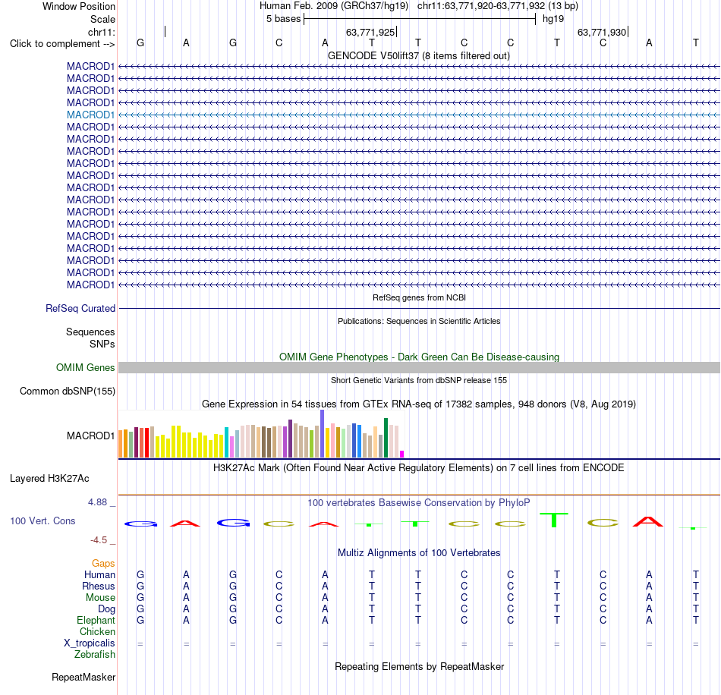Click the Sequences track label

(90, 332)
